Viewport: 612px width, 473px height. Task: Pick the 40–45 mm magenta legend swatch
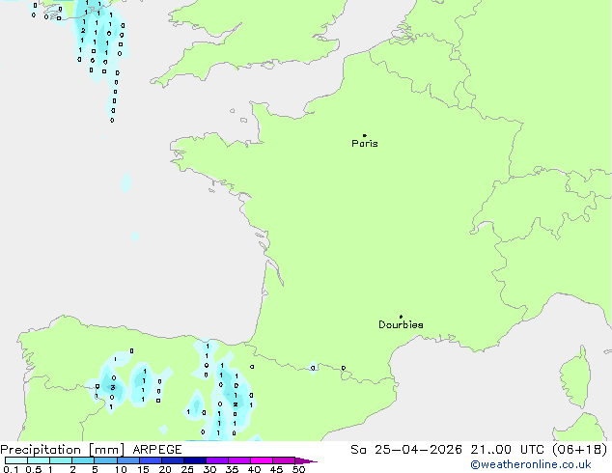(x=262, y=460)
